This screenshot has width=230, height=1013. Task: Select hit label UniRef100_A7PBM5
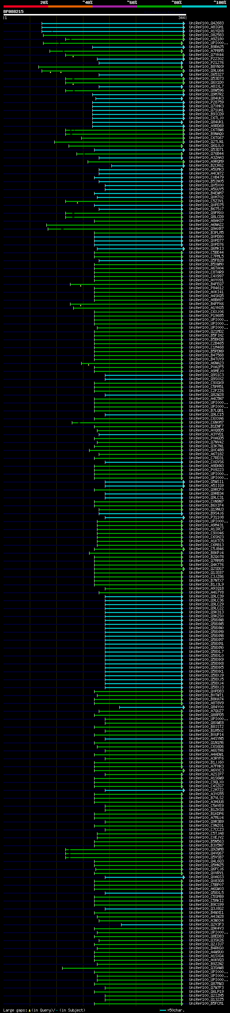(x=206, y=51)
